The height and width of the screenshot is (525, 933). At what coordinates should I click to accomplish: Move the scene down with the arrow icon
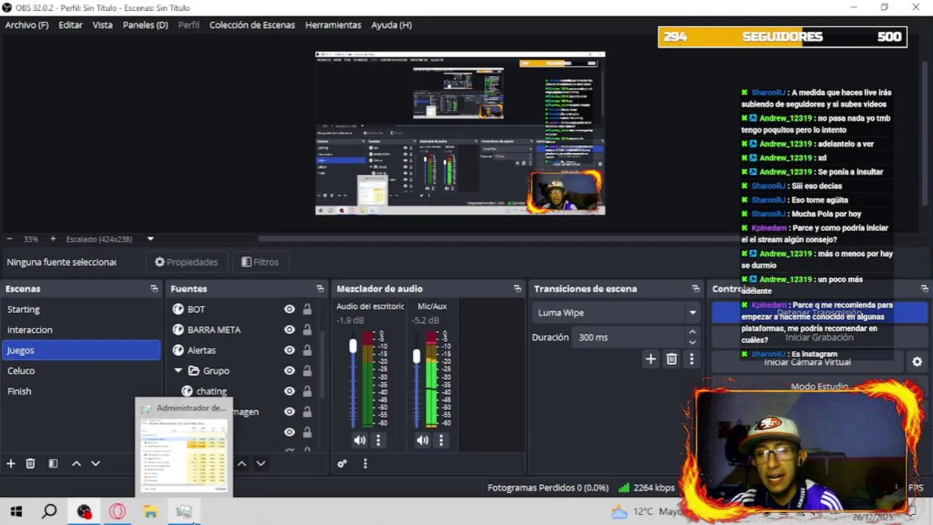pos(96,464)
